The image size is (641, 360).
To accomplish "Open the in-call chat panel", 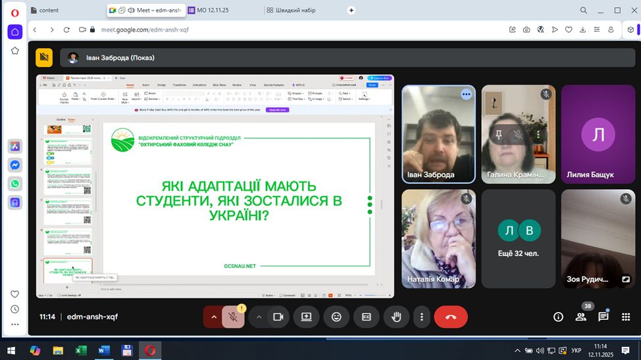I will tap(603, 317).
